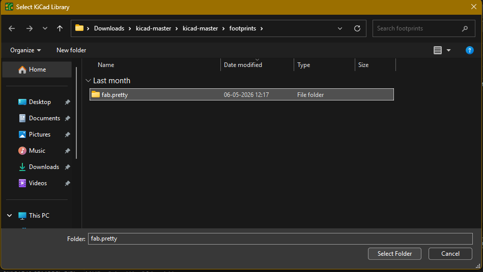Collapse This PC tree chevron
The width and height of the screenshot is (483, 272).
tap(10, 216)
